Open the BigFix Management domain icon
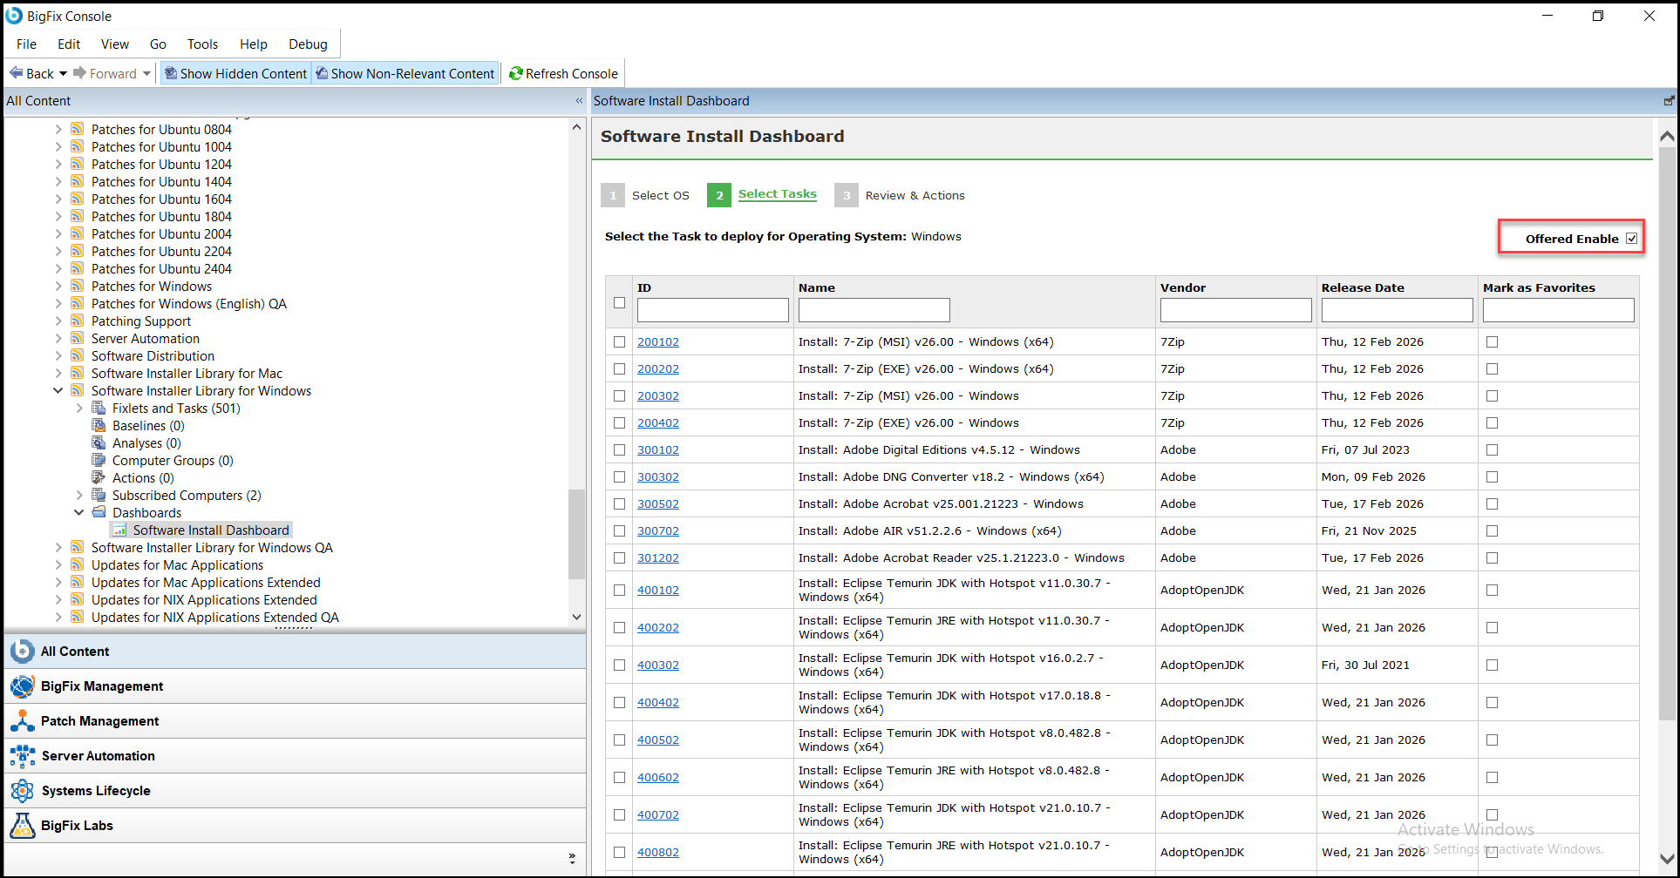 (x=22, y=686)
